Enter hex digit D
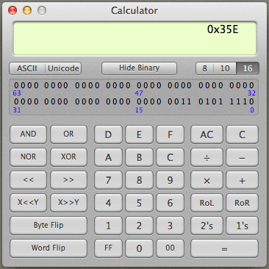The width and height of the screenshot is (269, 269). click(x=108, y=134)
